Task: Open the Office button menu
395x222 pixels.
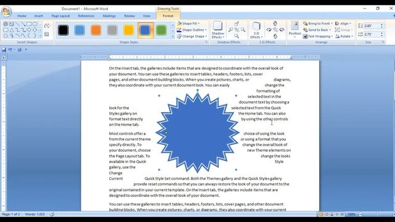Action: [6, 11]
